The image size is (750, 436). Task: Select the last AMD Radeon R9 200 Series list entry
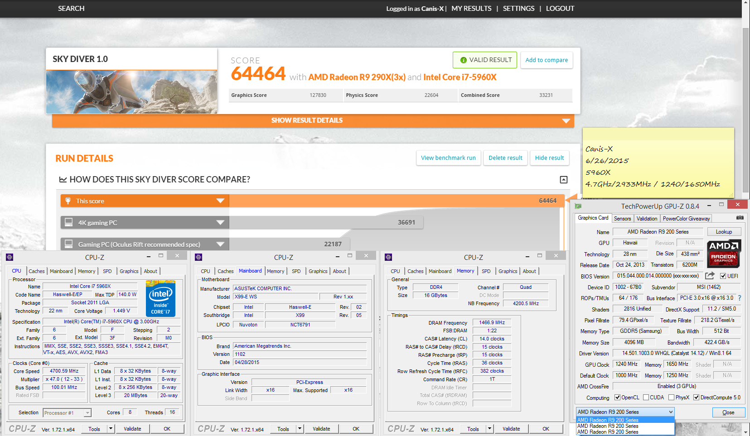coord(625,432)
